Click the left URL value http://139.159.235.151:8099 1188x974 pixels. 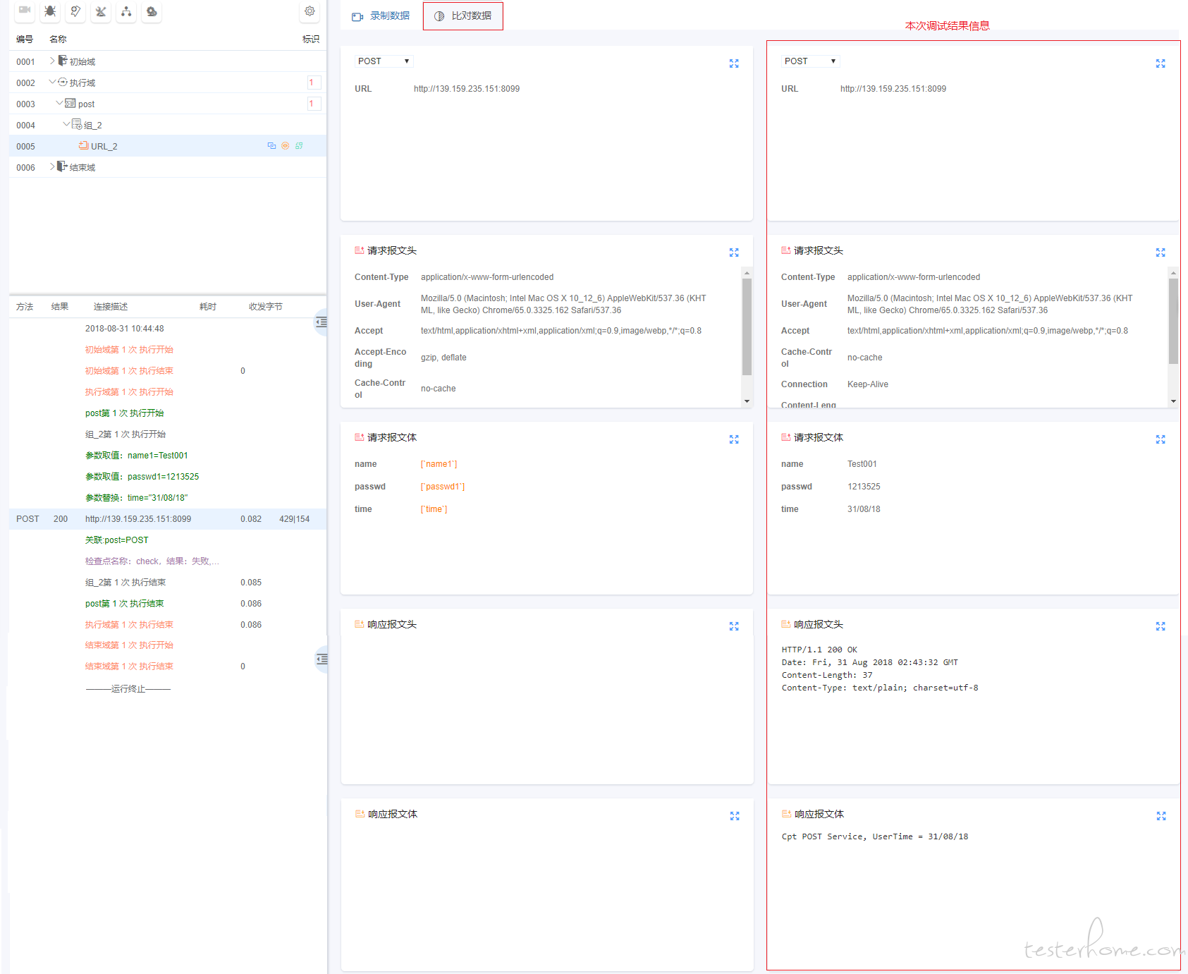(467, 89)
